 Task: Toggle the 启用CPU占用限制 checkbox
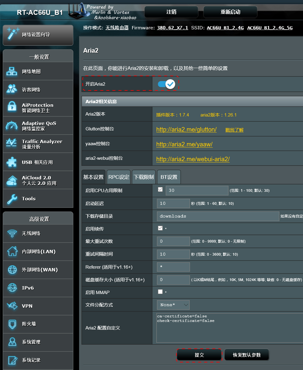coord(160,189)
